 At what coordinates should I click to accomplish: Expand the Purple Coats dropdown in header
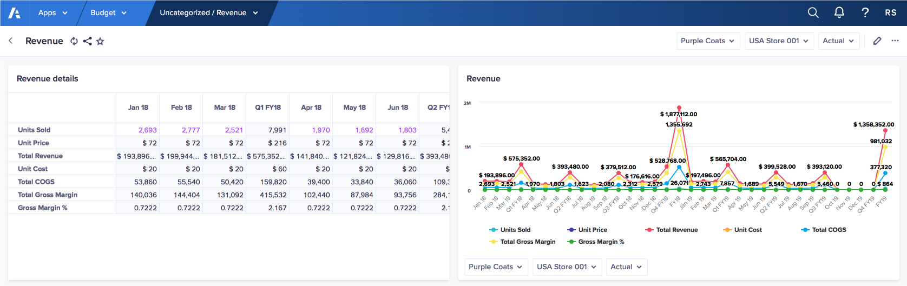click(708, 41)
